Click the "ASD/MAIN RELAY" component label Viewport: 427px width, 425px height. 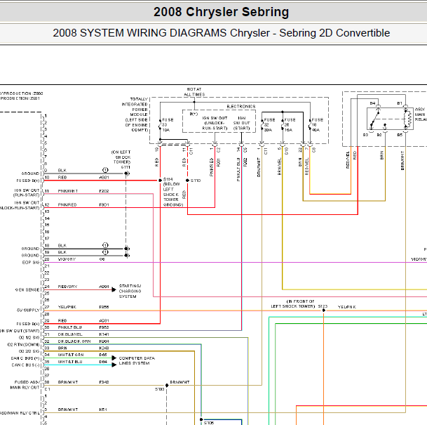point(421,115)
